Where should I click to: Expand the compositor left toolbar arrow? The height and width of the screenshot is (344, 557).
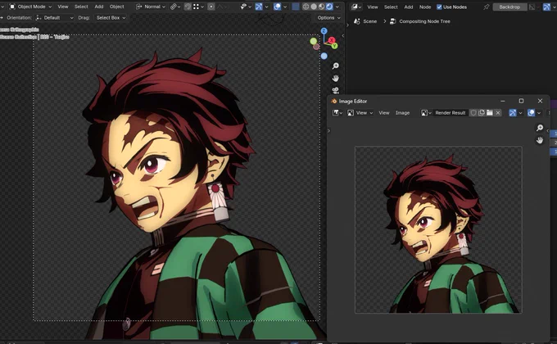(347, 25)
